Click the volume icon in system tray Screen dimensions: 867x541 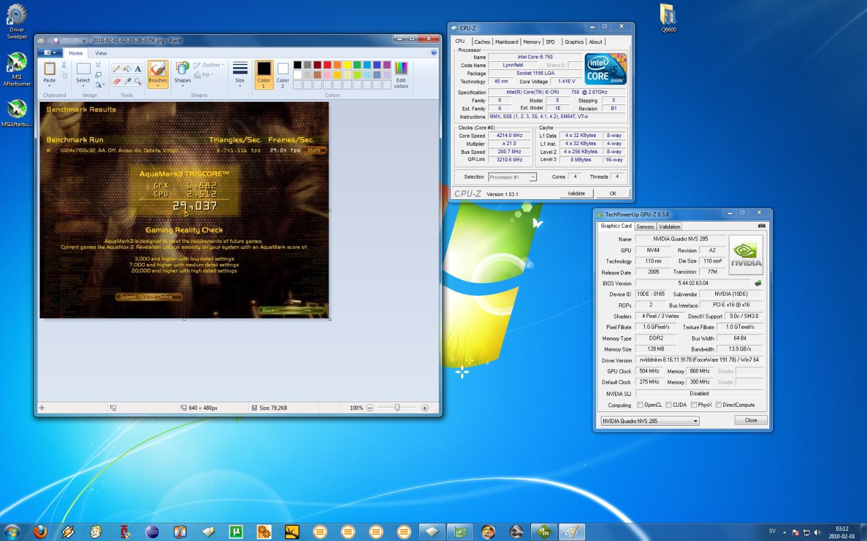coord(817,532)
